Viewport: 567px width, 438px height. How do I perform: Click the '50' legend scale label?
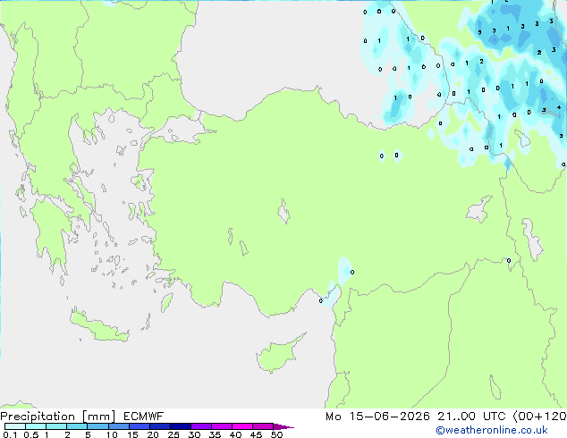tap(276, 434)
